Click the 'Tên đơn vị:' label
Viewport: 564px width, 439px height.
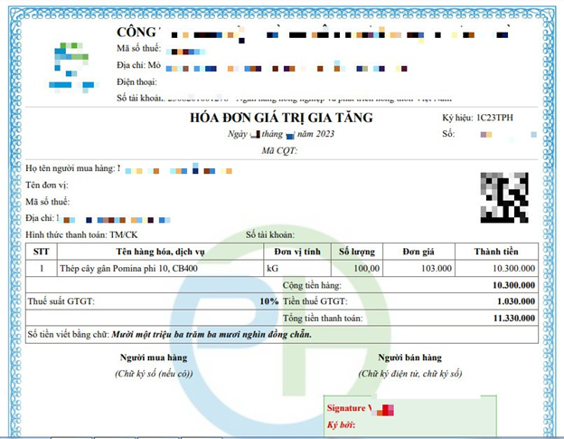(47, 186)
